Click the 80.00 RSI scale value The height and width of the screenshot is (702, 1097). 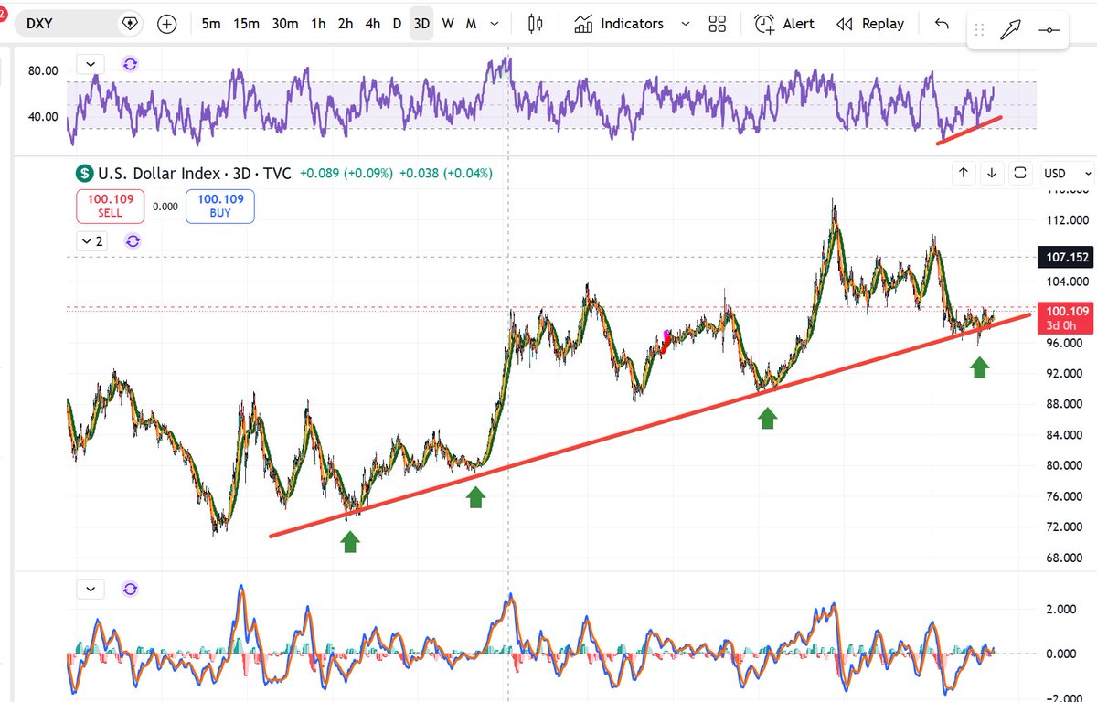pos(43,70)
